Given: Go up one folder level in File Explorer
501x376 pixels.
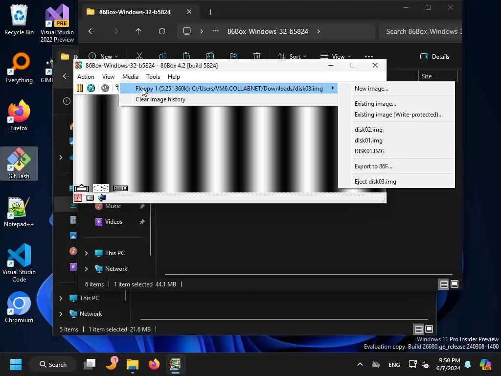Looking at the screenshot, I should pos(138,31).
